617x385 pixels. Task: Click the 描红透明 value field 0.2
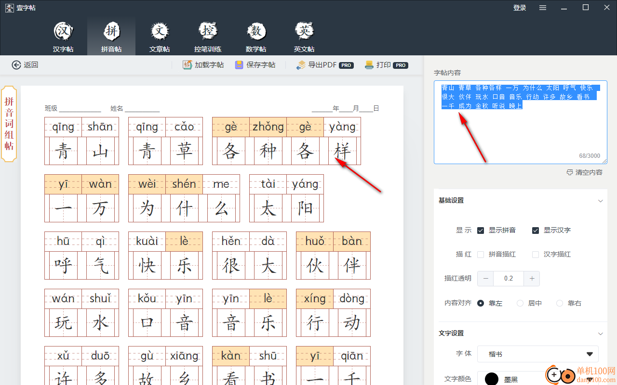click(509, 279)
